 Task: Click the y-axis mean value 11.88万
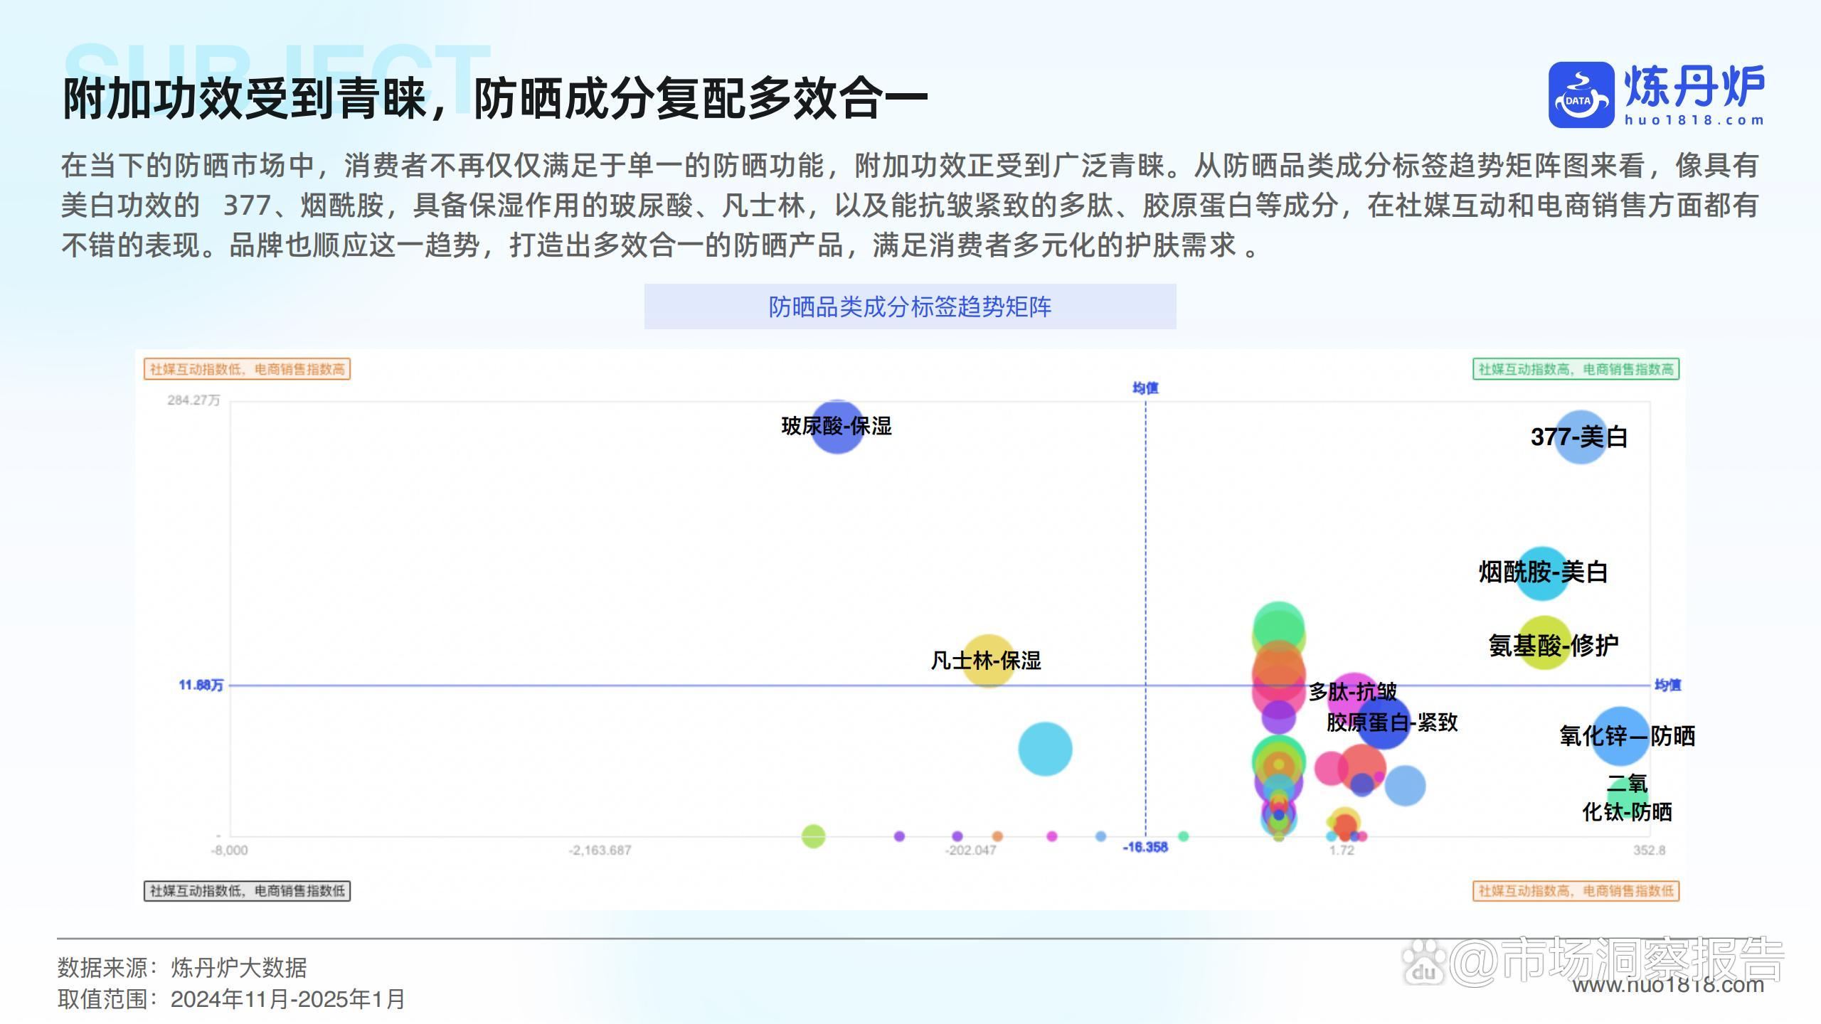tap(201, 685)
